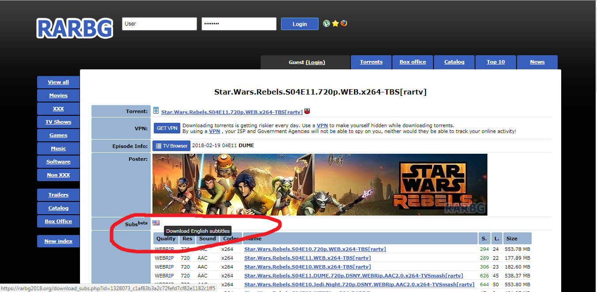Open the Catalog tab in top navigation
Viewport: 597px width, 292px height.
click(x=454, y=62)
